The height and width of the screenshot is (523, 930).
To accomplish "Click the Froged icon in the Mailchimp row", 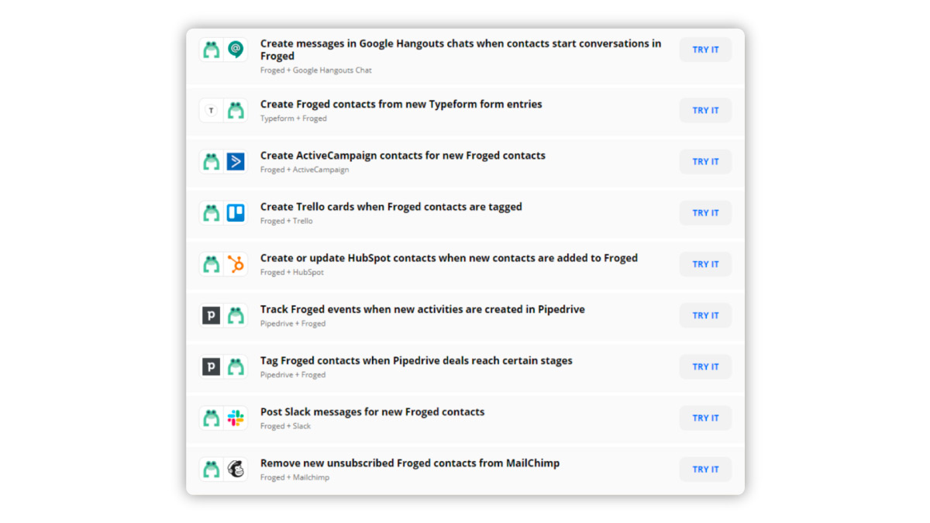I will coord(212,470).
